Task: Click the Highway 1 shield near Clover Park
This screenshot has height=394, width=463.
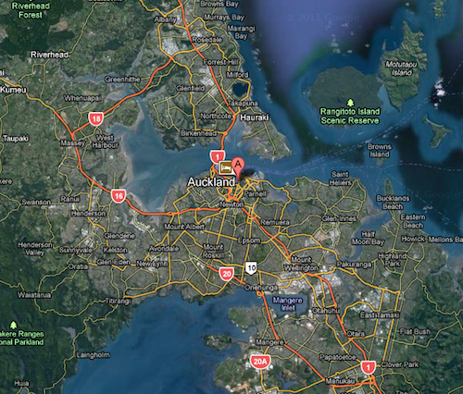Action: pyautogui.click(x=368, y=367)
